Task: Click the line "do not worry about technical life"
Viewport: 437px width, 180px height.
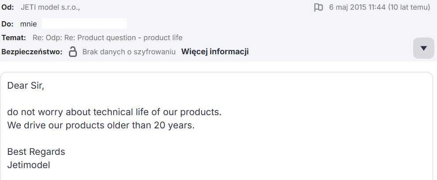Action: 114,112
